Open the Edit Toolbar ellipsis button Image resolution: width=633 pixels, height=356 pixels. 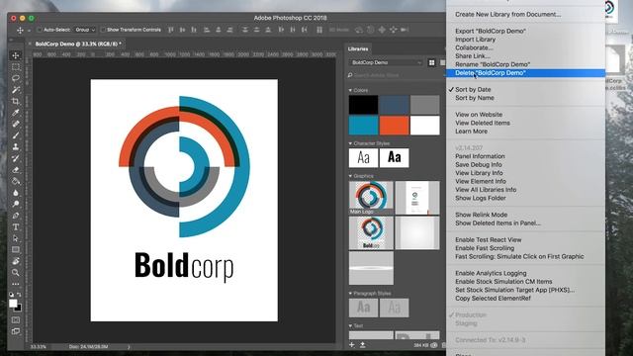click(16, 284)
